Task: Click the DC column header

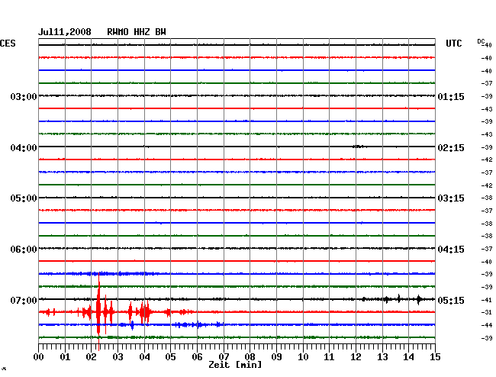Action: pos(481,41)
